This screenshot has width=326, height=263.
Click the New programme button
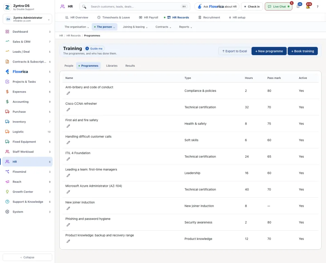coord(269,51)
